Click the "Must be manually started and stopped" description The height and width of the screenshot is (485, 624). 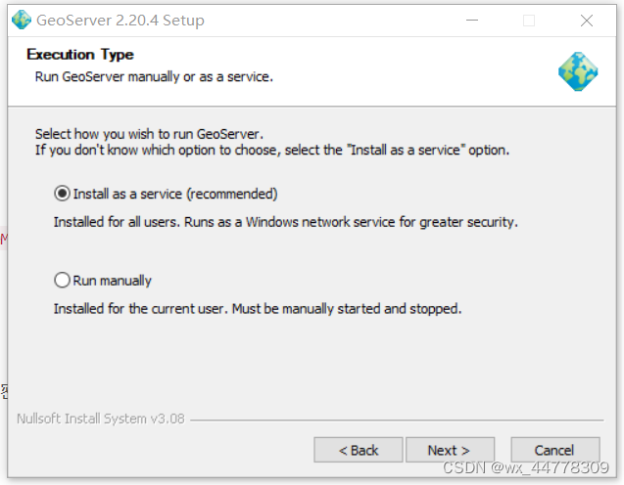[347, 309]
